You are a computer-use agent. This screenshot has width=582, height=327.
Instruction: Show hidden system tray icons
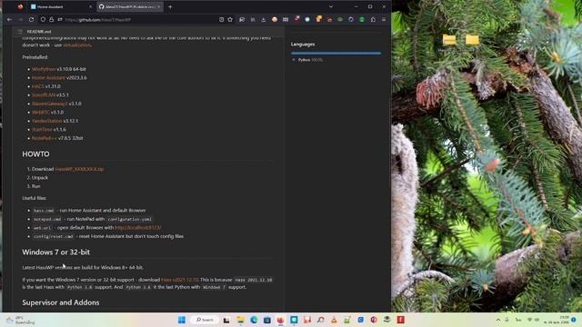tap(498, 320)
